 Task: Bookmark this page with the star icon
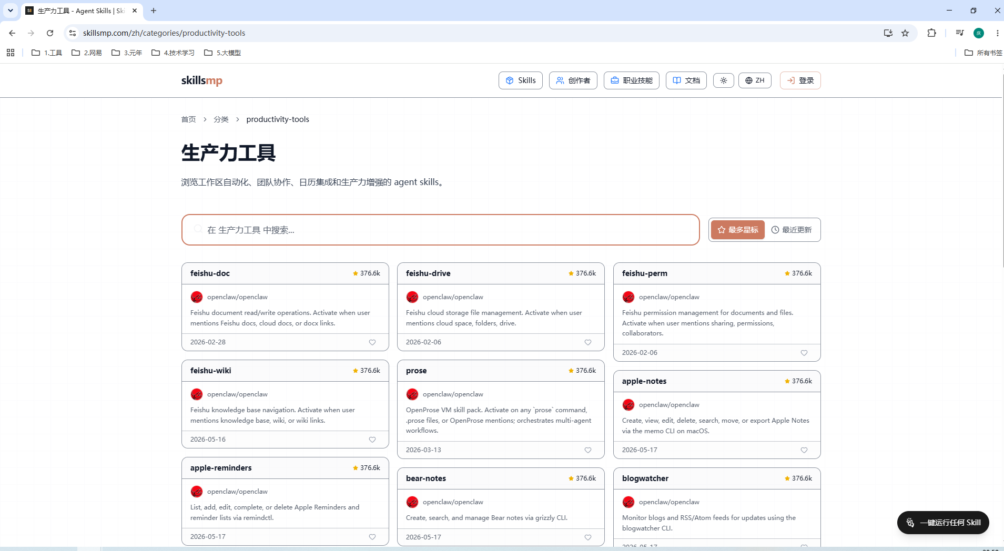[x=905, y=33]
